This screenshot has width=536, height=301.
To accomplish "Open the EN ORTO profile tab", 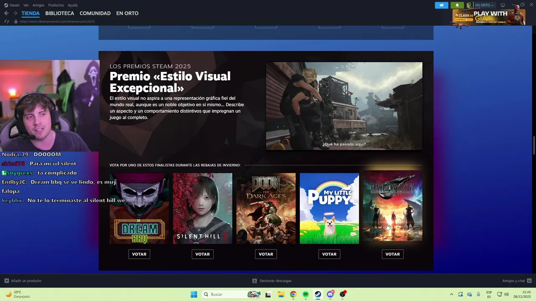I will coord(127,13).
